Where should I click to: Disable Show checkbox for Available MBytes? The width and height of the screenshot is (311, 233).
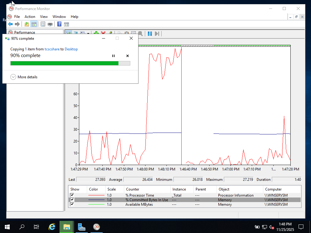[x=72, y=204]
